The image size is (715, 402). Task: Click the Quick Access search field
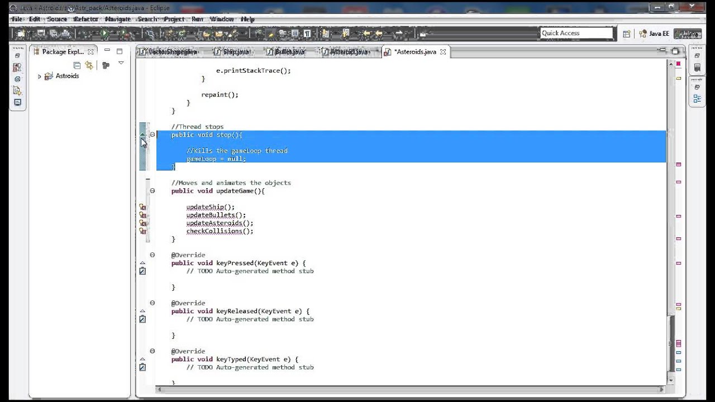click(576, 33)
